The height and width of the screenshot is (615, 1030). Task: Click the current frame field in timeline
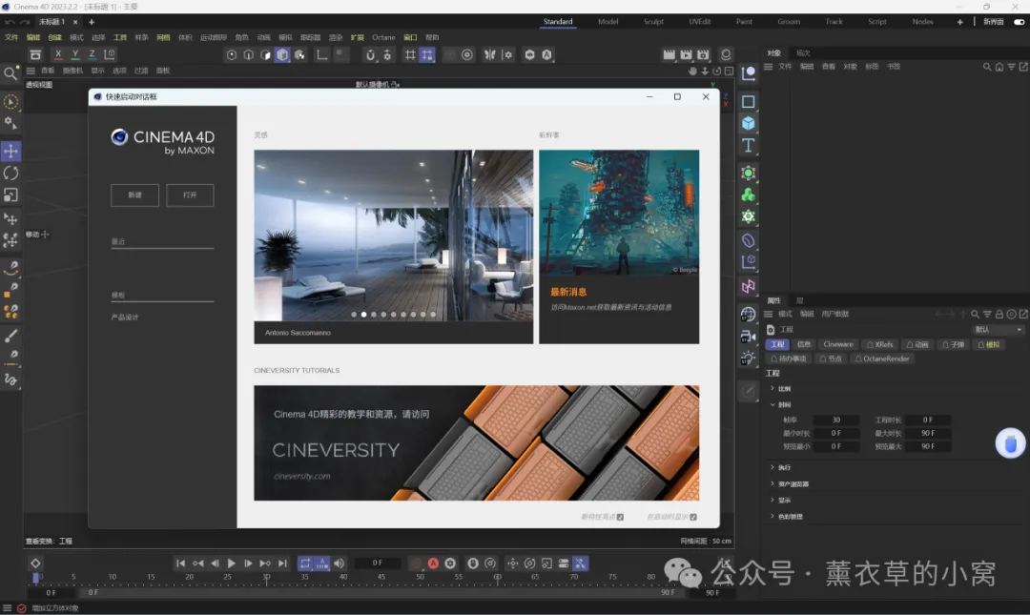coord(377,564)
